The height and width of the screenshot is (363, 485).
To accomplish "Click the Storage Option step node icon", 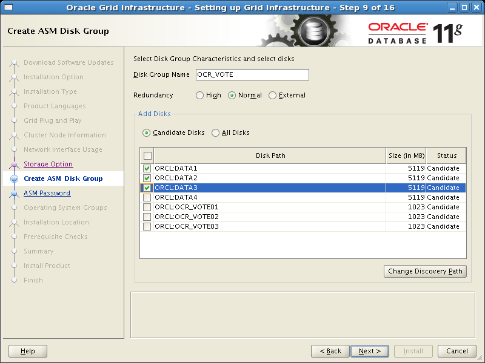I will pos(14,164).
